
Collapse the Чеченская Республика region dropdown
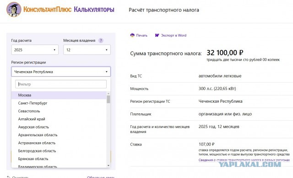[x=61, y=72]
